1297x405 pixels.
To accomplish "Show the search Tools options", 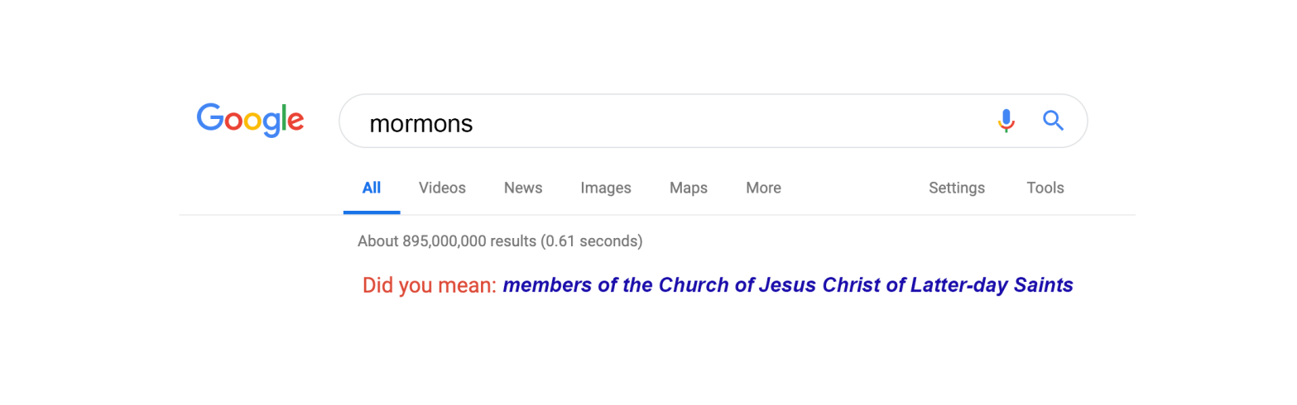I will tap(1045, 188).
